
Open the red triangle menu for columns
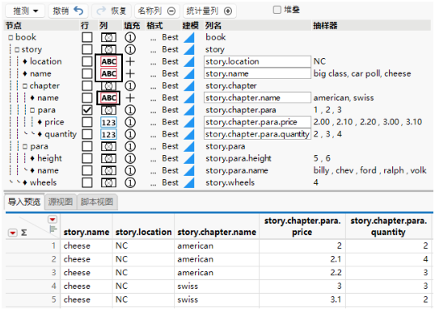pos(53,220)
